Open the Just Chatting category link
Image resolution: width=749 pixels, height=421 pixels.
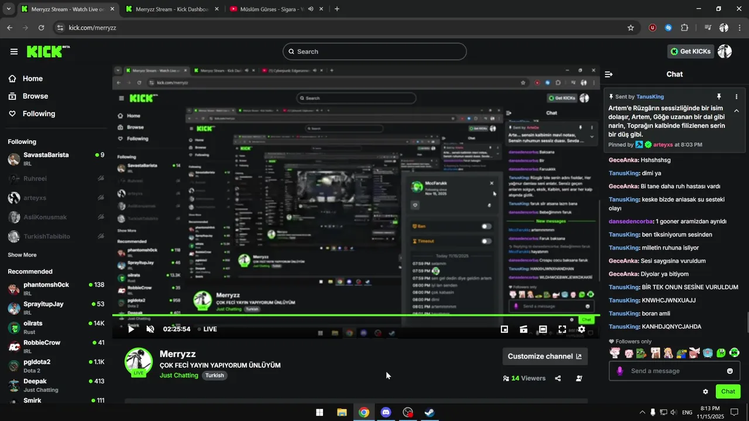179,375
